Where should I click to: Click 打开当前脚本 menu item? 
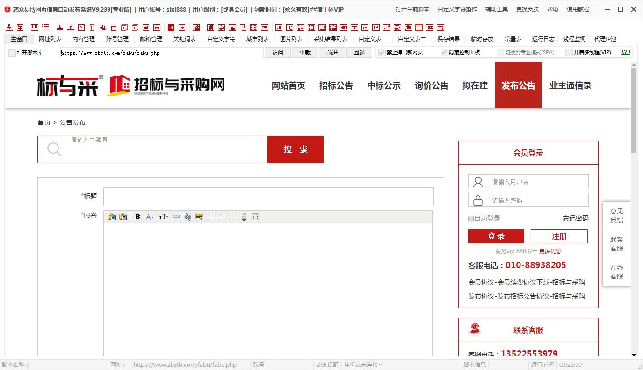click(x=412, y=9)
